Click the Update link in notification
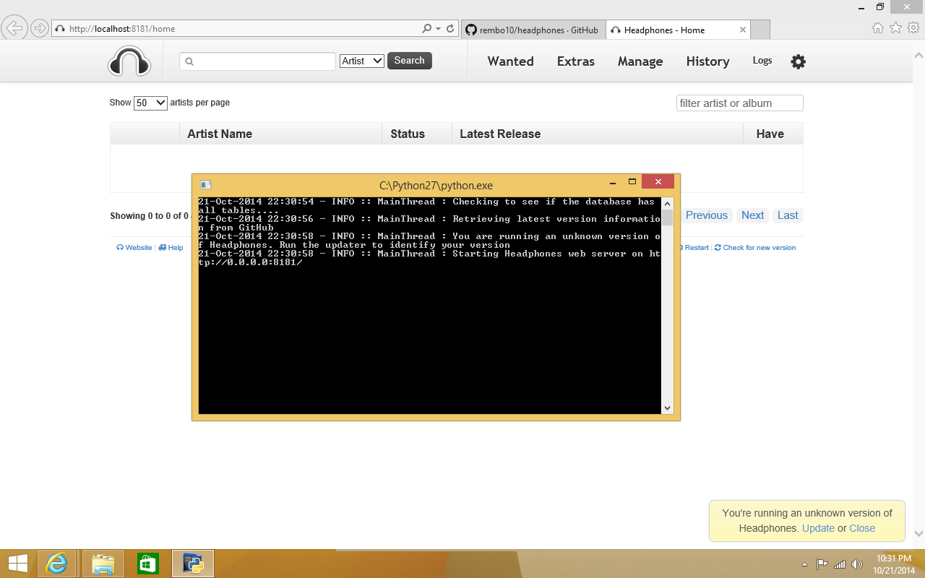Viewport: 925px width, 578px height. 818,528
